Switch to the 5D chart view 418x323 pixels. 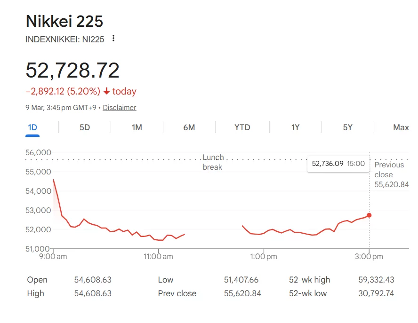[x=84, y=127]
